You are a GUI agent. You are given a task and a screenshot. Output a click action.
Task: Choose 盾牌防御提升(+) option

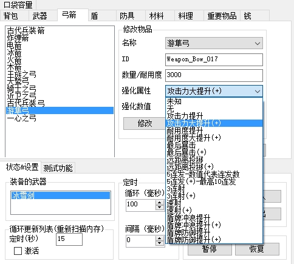[214, 240]
